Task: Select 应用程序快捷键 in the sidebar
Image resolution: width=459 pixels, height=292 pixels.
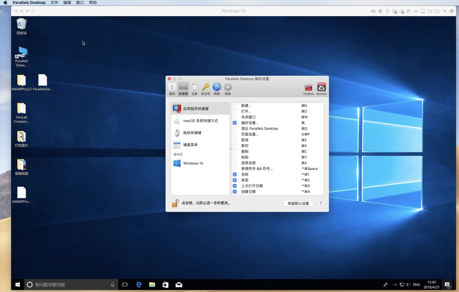Action: coord(200,109)
